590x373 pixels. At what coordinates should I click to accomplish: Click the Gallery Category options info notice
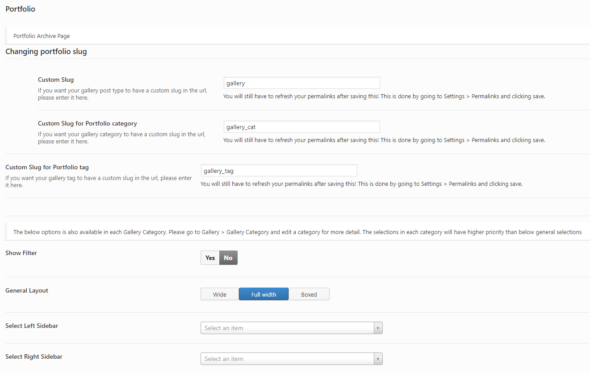[297, 232]
